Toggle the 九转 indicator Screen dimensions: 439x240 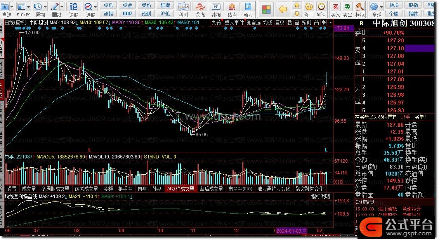(x=216, y=23)
